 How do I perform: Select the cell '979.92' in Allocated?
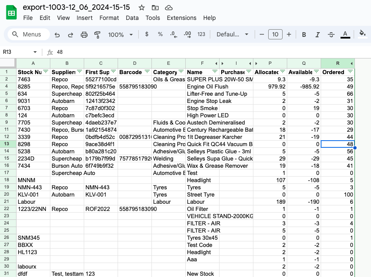[270, 86]
